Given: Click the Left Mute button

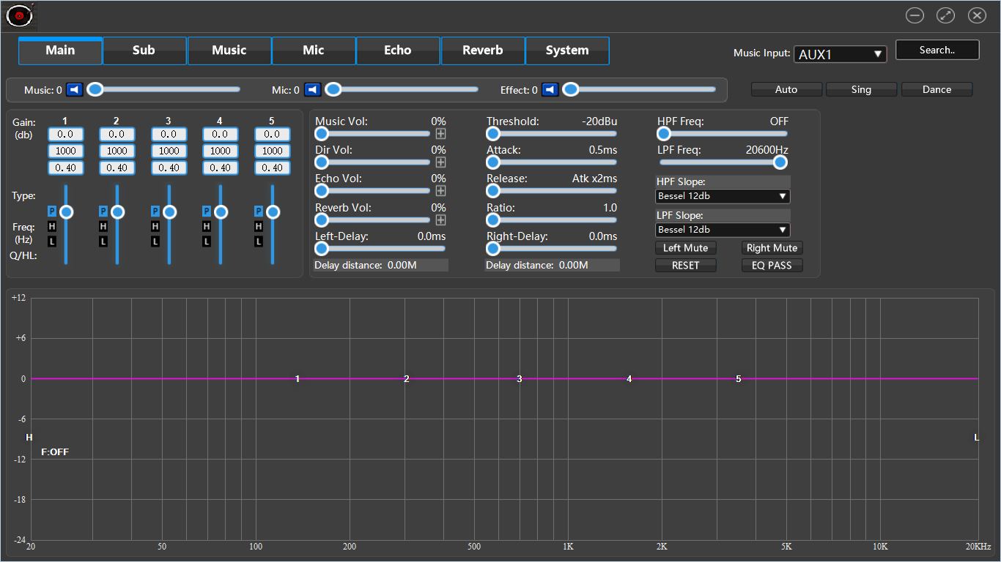Looking at the screenshot, I should (x=685, y=248).
